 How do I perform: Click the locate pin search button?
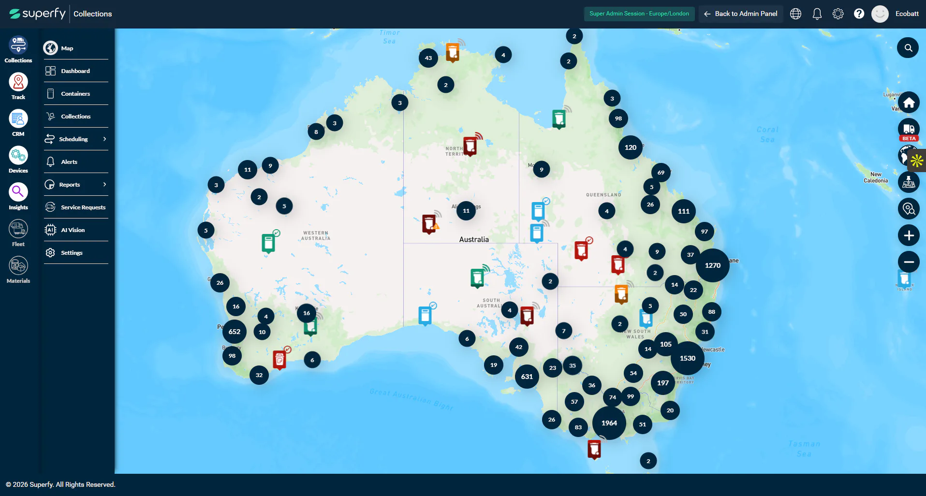coord(909,209)
